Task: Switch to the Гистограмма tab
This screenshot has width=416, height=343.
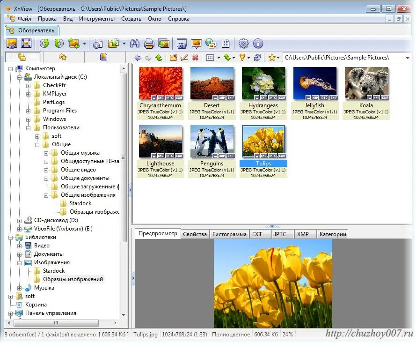Action: tap(229, 234)
